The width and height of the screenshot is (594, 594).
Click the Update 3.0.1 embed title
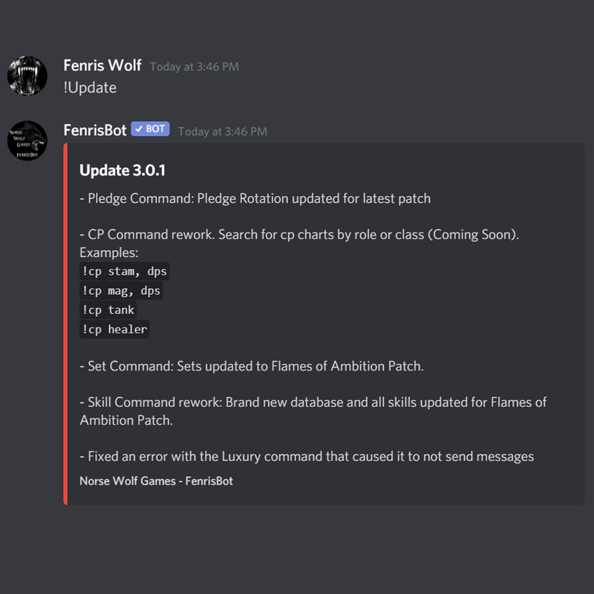tap(123, 171)
